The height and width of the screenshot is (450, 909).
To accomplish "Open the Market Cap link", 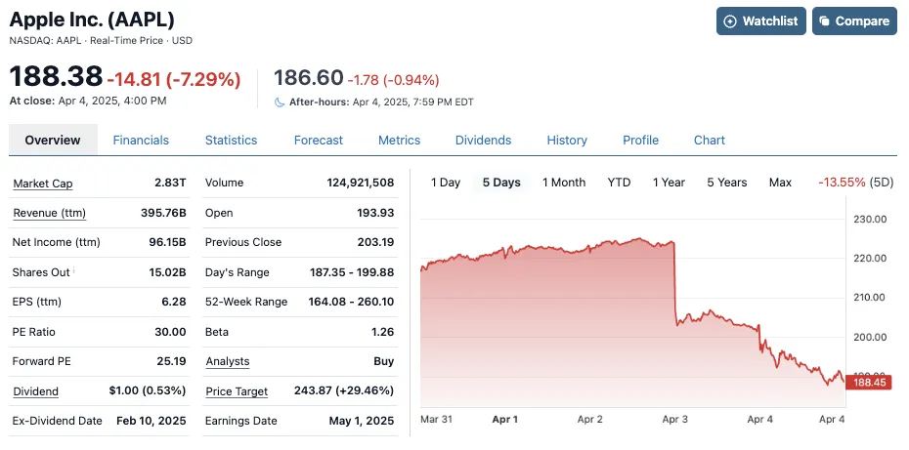I will click(x=42, y=184).
